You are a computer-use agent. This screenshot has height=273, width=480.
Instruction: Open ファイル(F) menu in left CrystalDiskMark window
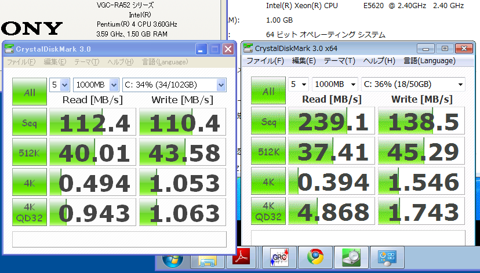(21, 62)
